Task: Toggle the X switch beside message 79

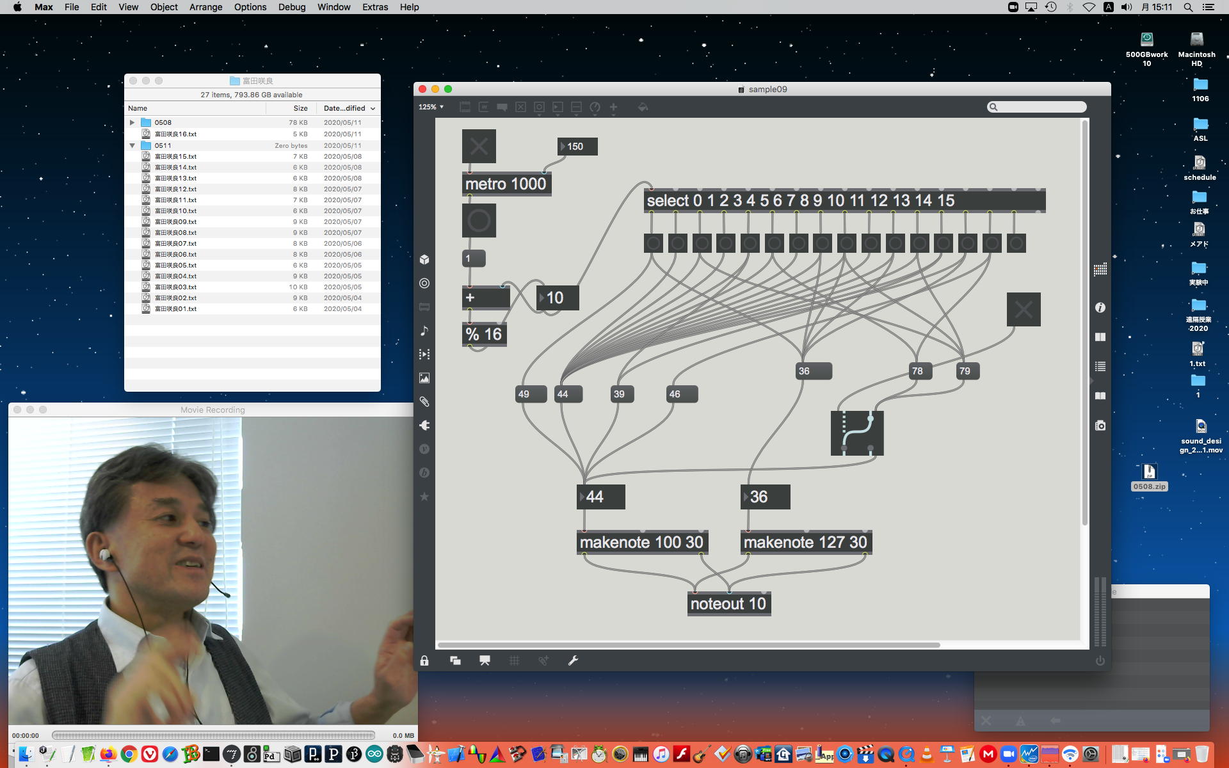Action: 1023,310
